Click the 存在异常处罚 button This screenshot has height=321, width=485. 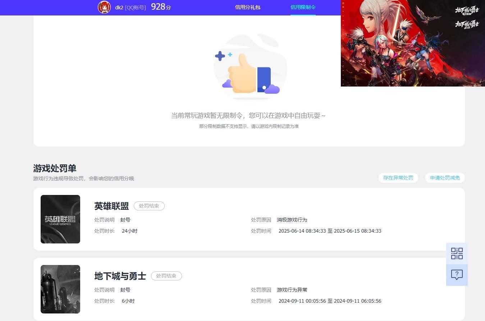pos(398,178)
